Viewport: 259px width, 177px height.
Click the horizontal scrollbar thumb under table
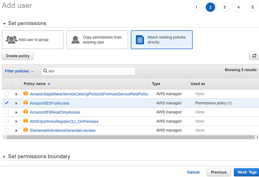tap(130, 137)
